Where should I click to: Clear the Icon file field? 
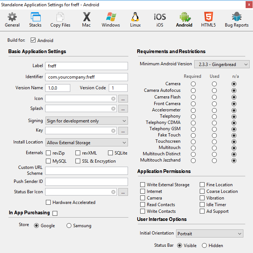113,99
